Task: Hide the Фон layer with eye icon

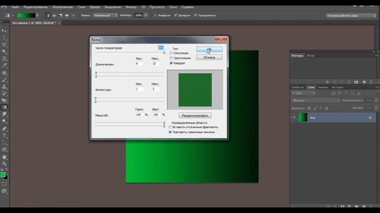Action: [294, 118]
